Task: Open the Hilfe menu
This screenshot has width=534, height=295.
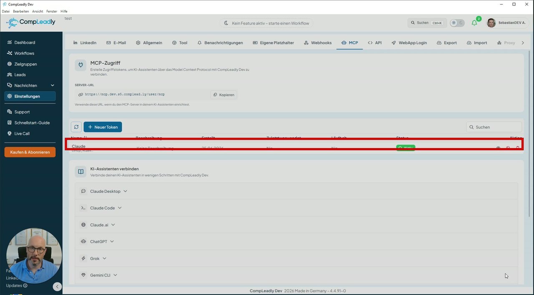Action: (64, 11)
